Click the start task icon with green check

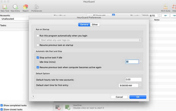tap(67, 107)
